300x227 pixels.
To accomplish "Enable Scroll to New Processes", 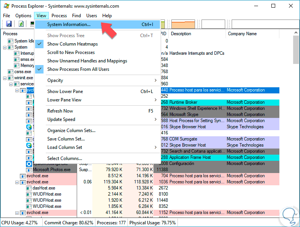I will coord(97,52).
